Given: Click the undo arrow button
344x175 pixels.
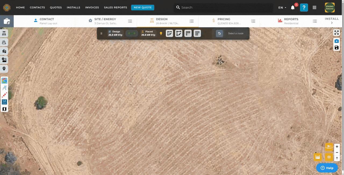Looking at the screenshot, I should pos(219,34).
